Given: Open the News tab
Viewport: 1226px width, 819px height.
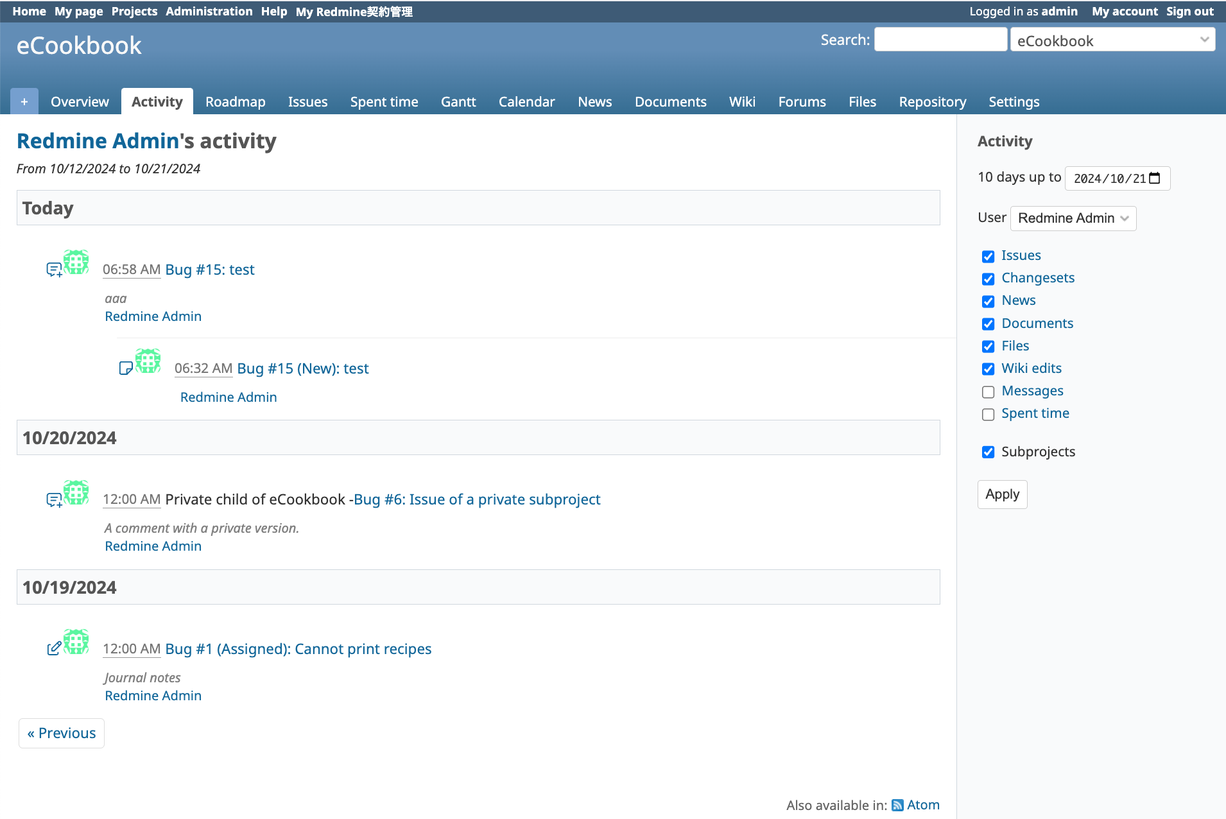Looking at the screenshot, I should [x=594, y=101].
